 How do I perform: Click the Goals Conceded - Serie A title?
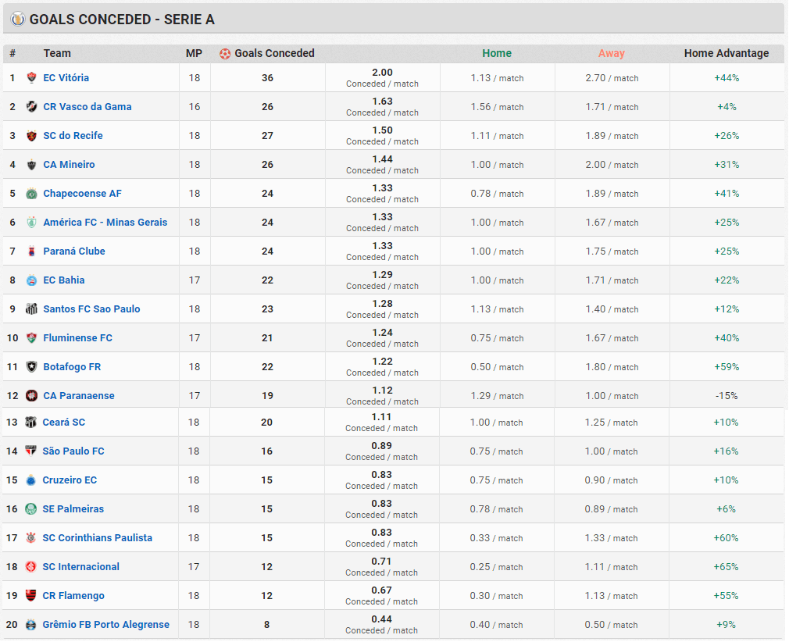122,19
